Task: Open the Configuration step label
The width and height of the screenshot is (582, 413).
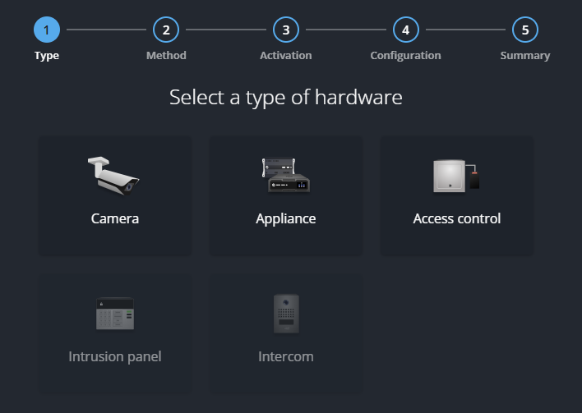Action: tap(405, 56)
